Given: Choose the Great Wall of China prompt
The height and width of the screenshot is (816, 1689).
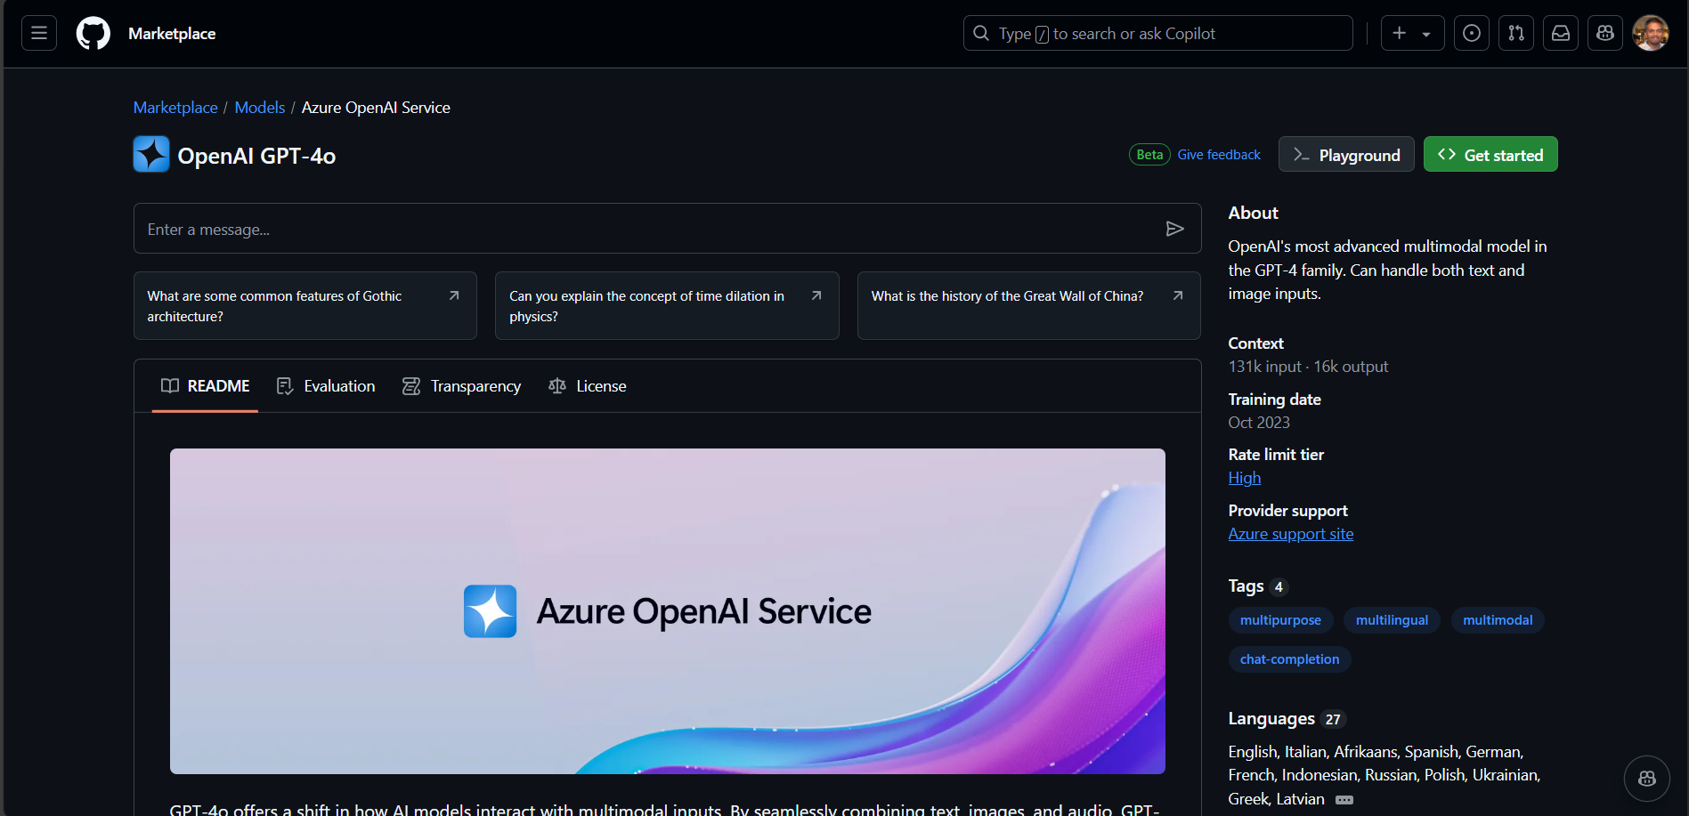Looking at the screenshot, I should (1029, 306).
